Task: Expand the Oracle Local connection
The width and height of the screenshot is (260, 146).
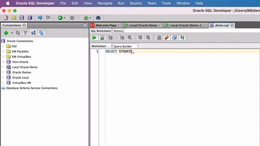Action: [3, 77]
